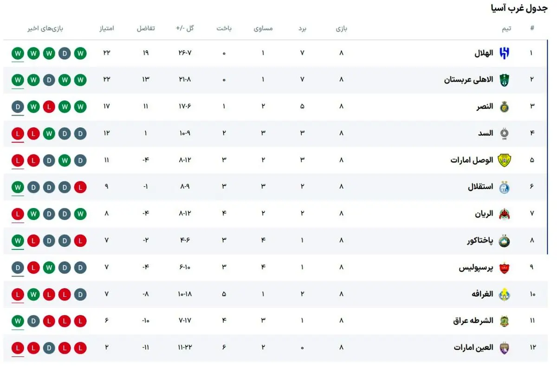
Task: Click the Al-Gharafa club logo
Action: (504, 295)
